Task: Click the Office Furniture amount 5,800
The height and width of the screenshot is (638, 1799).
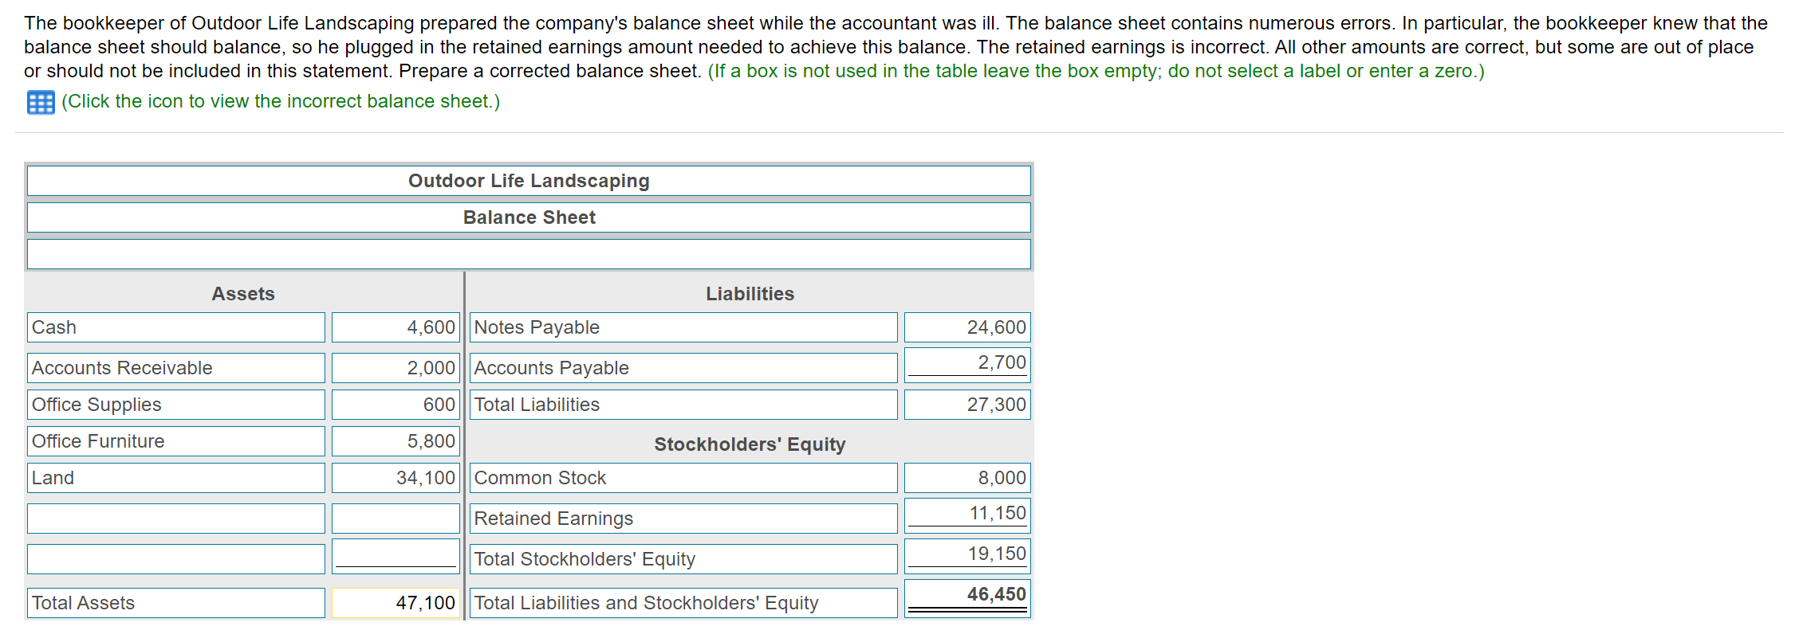Action: click(x=396, y=441)
